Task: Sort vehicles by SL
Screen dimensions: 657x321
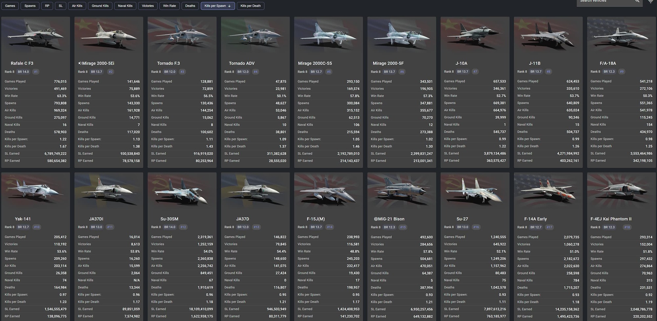Action: click(60, 6)
